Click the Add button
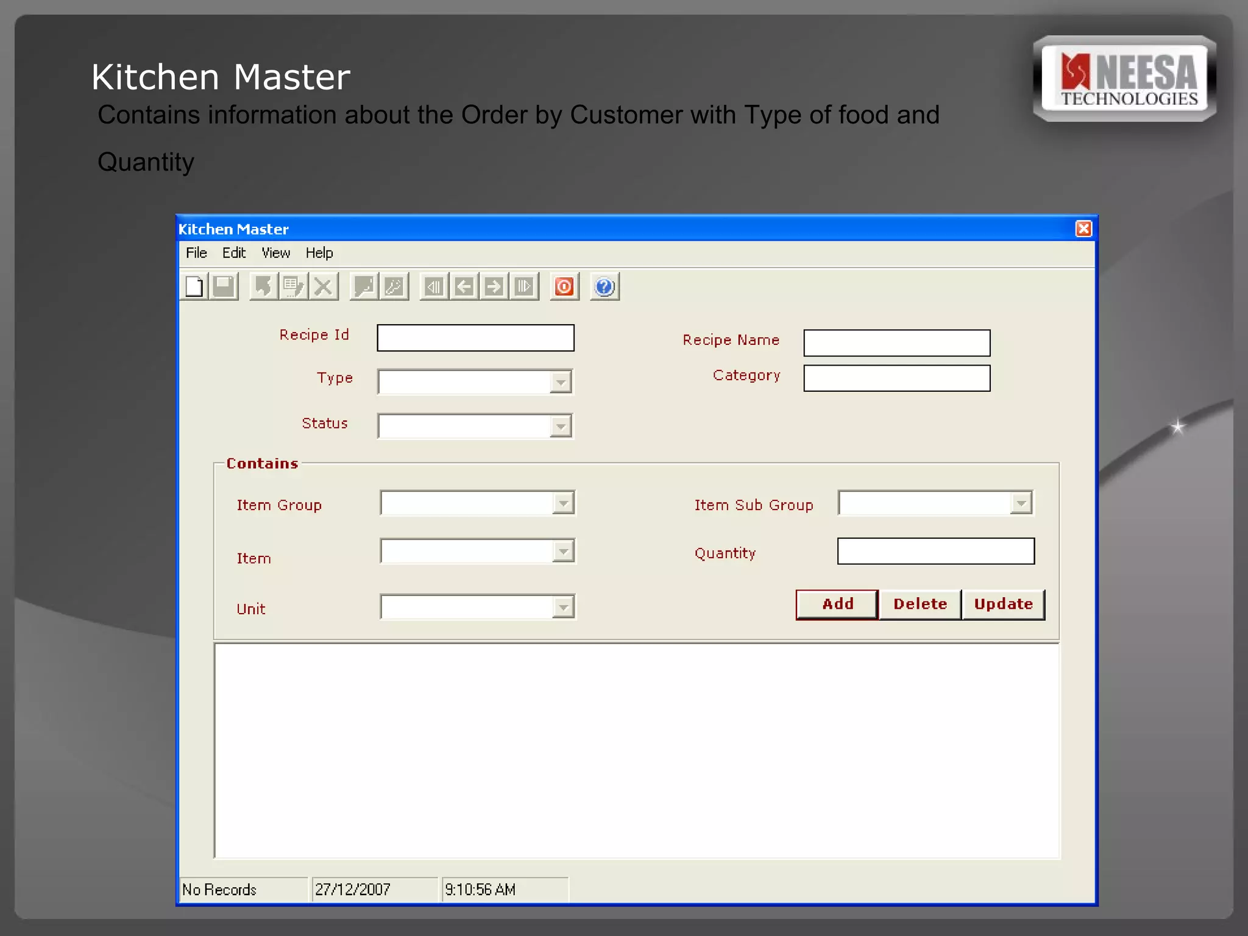 pos(837,604)
